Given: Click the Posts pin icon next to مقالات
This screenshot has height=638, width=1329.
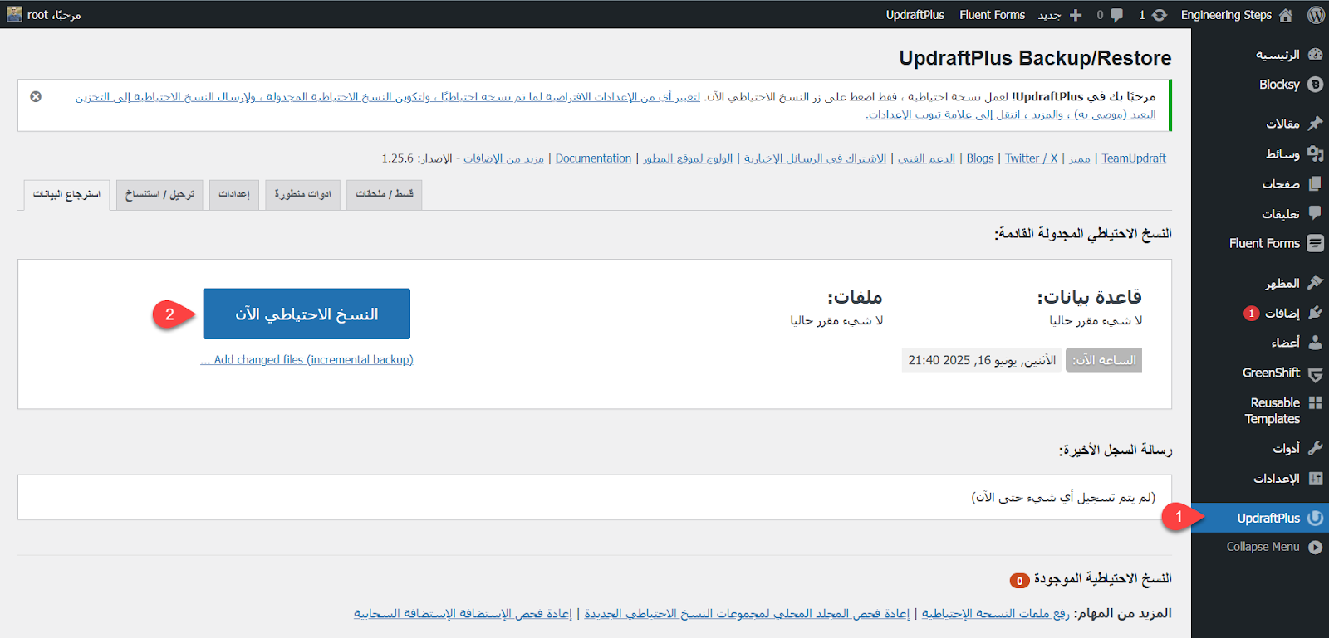Looking at the screenshot, I should coord(1315,123).
